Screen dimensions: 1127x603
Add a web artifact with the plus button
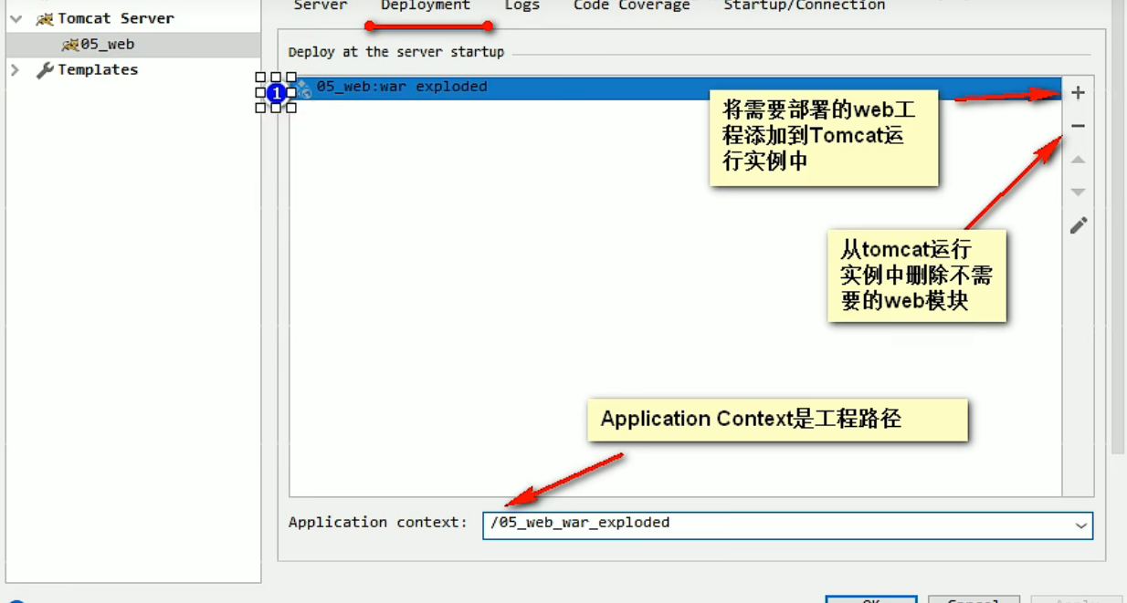point(1079,92)
